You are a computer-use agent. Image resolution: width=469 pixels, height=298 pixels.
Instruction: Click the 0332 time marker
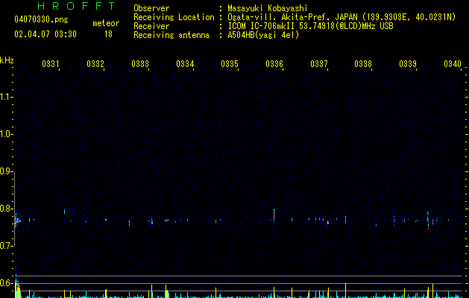click(x=95, y=64)
